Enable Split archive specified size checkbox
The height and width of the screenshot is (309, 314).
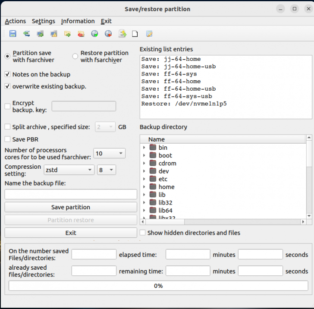coord(7,126)
